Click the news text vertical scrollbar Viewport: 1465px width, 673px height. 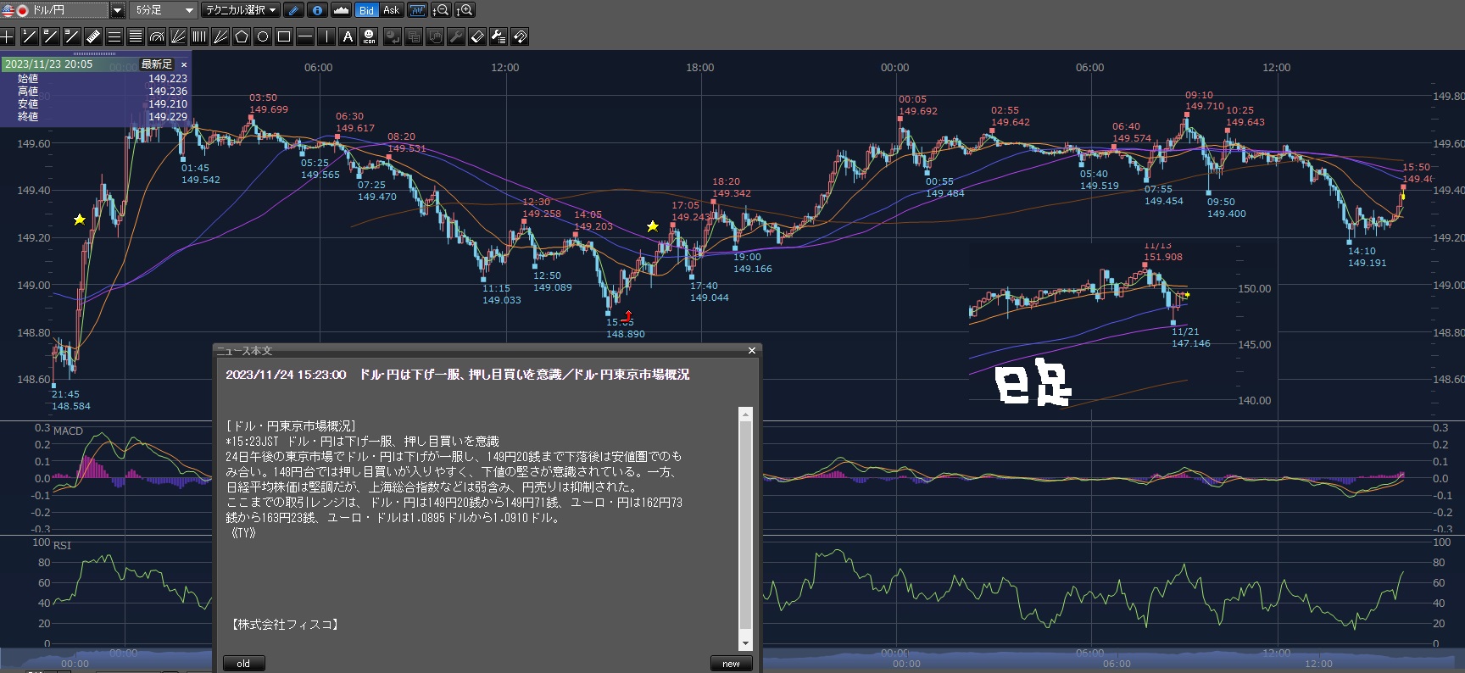pyautogui.click(x=745, y=526)
